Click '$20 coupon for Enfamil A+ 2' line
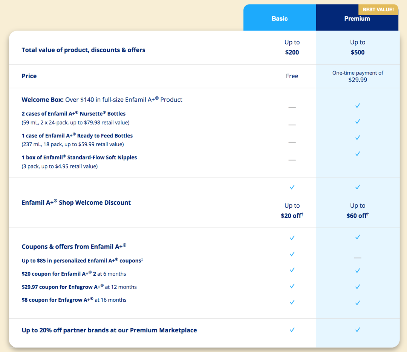The width and height of the screenshot is (407, 352). (x=74, y=274)
